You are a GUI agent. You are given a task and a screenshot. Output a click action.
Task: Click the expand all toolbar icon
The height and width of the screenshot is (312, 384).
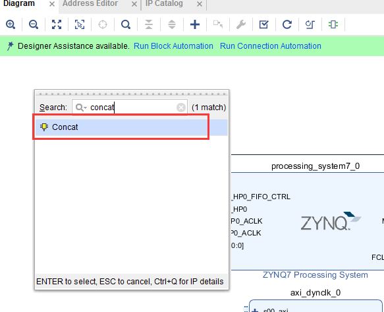tap(172, 24)
